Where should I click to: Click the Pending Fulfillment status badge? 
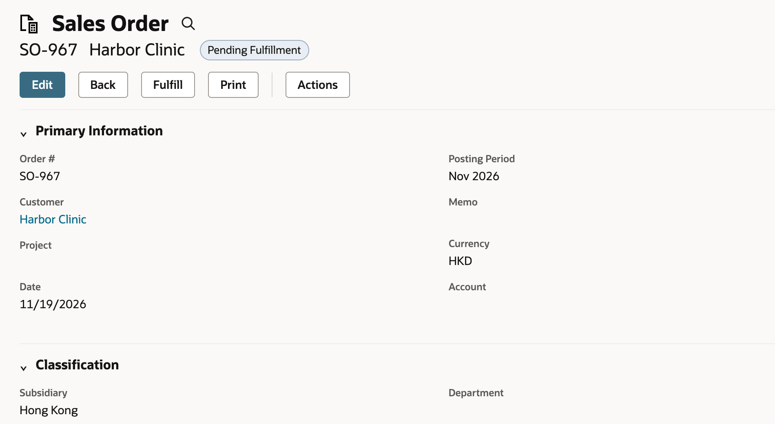click(x=254, y=50)
